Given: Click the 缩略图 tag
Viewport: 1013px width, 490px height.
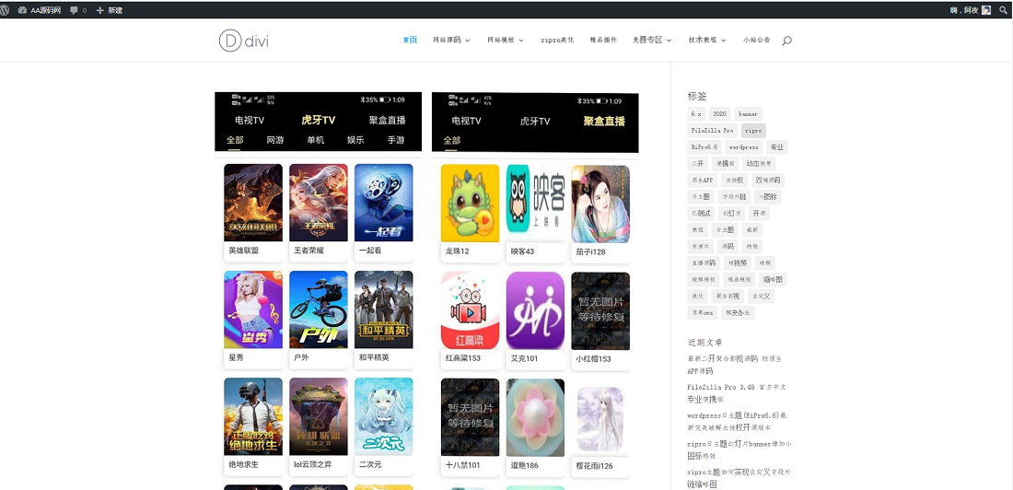Looking at the screenshot, I should (772, 280).
